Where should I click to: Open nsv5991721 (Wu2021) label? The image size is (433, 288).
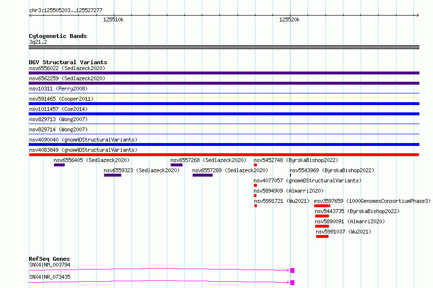282,201
